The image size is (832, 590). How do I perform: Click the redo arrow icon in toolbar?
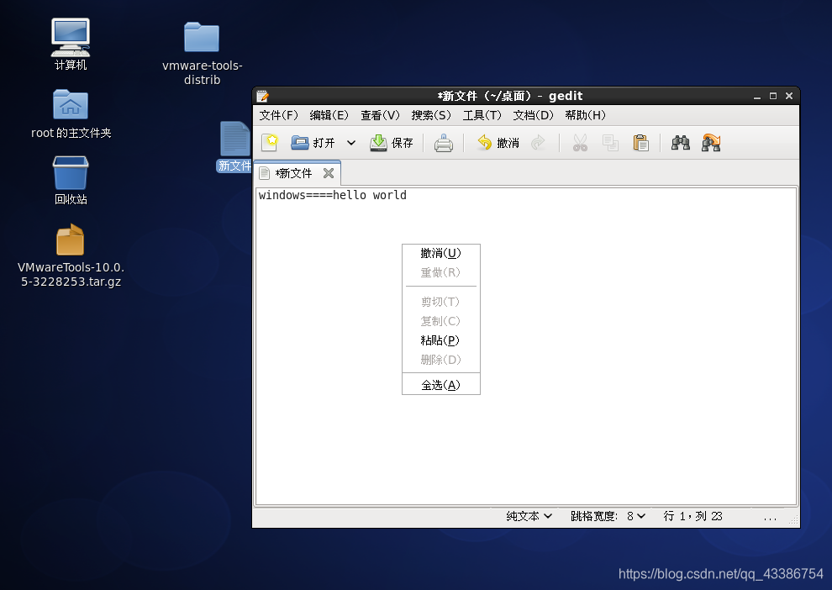click(538, 143)
